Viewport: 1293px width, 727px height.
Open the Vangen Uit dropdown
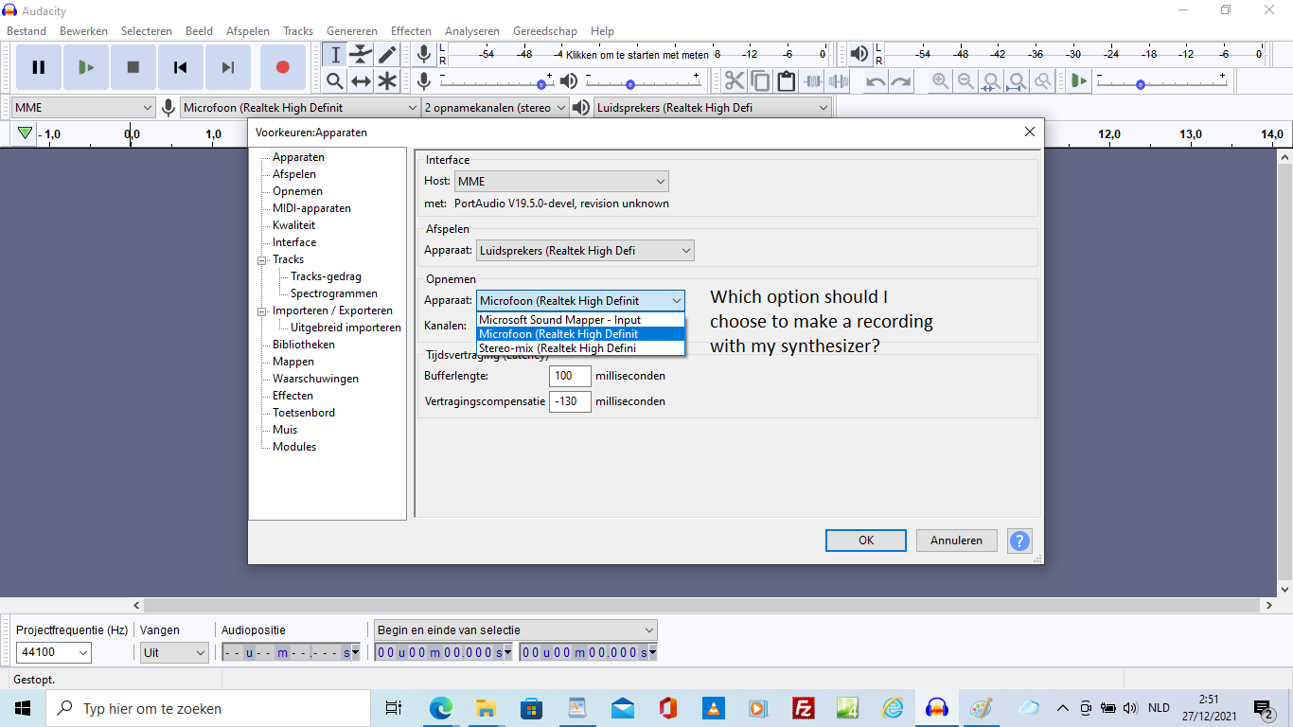pyautogui.click(x=174, y=652)
